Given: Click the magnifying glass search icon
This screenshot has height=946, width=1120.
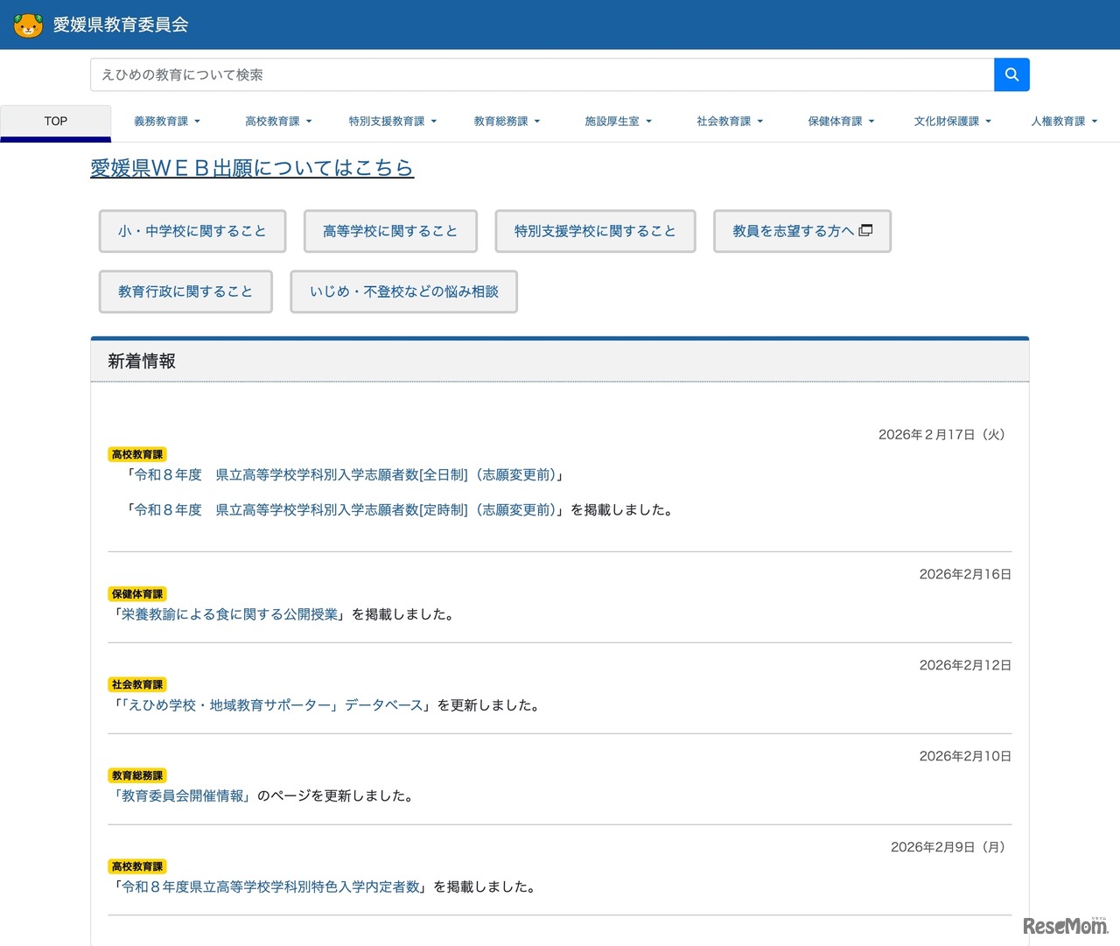Looking at the screenshot, I should point(1011,74).
